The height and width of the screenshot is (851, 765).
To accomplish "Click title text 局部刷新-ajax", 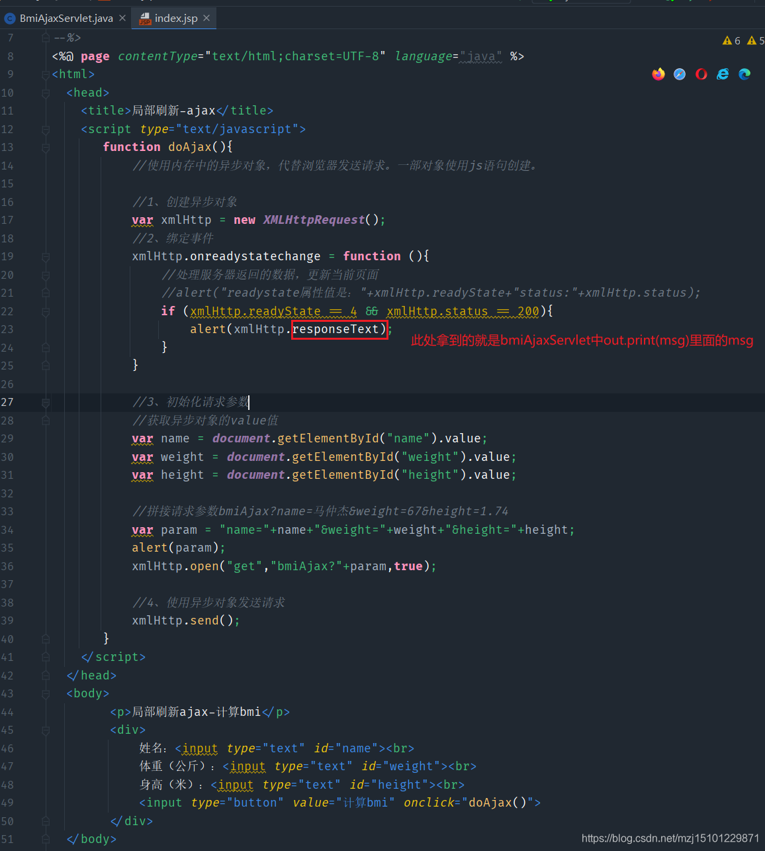I will pyautogui.click(x=174, y=111).
